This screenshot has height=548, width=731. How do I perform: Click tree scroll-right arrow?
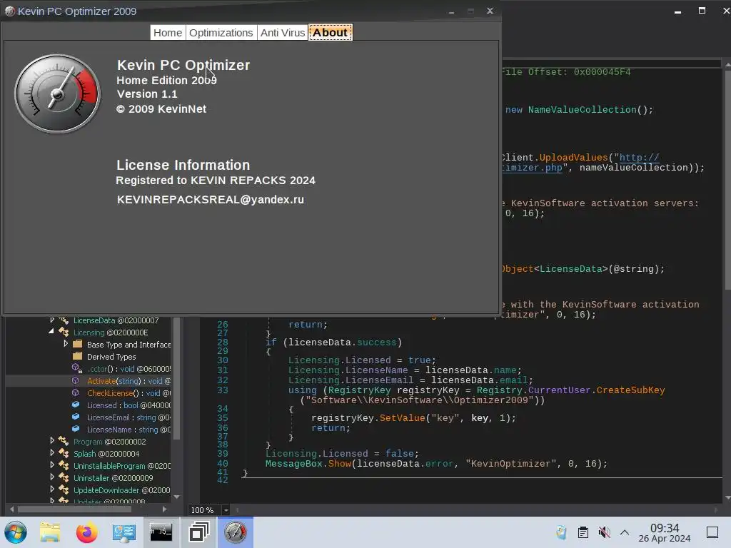click(165, 509)
